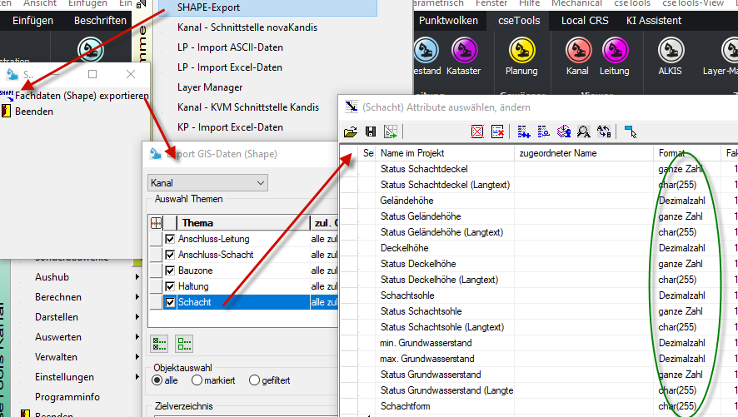Click the Kanal excavator icon in ribbon
The height and width of the screenshot is (417, 738).
coord(577,52)
